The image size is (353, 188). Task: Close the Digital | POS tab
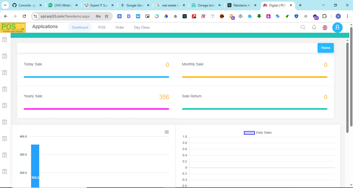[x=291, y=5]
